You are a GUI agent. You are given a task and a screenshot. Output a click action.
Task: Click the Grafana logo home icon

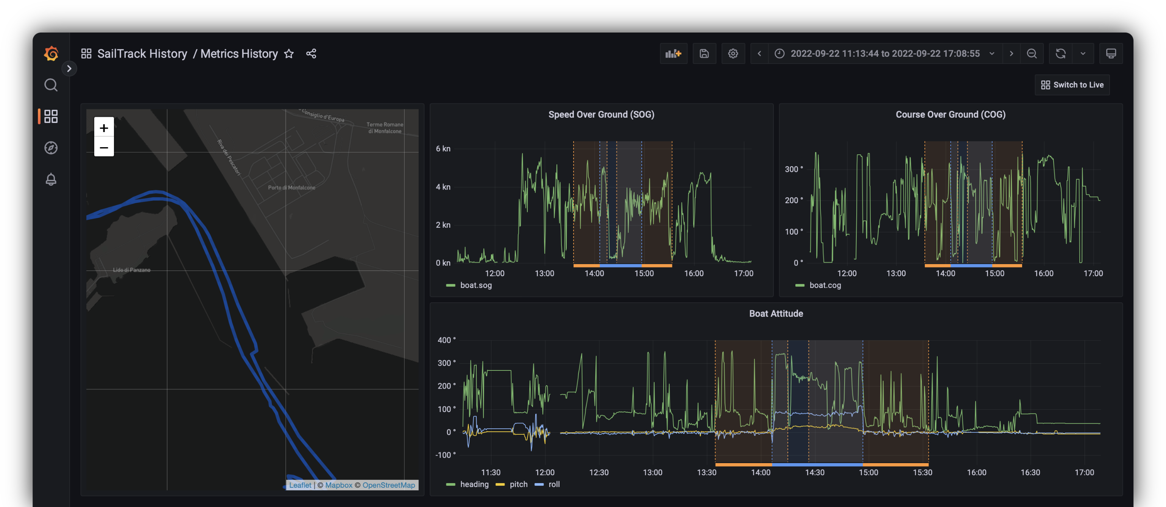51,54
